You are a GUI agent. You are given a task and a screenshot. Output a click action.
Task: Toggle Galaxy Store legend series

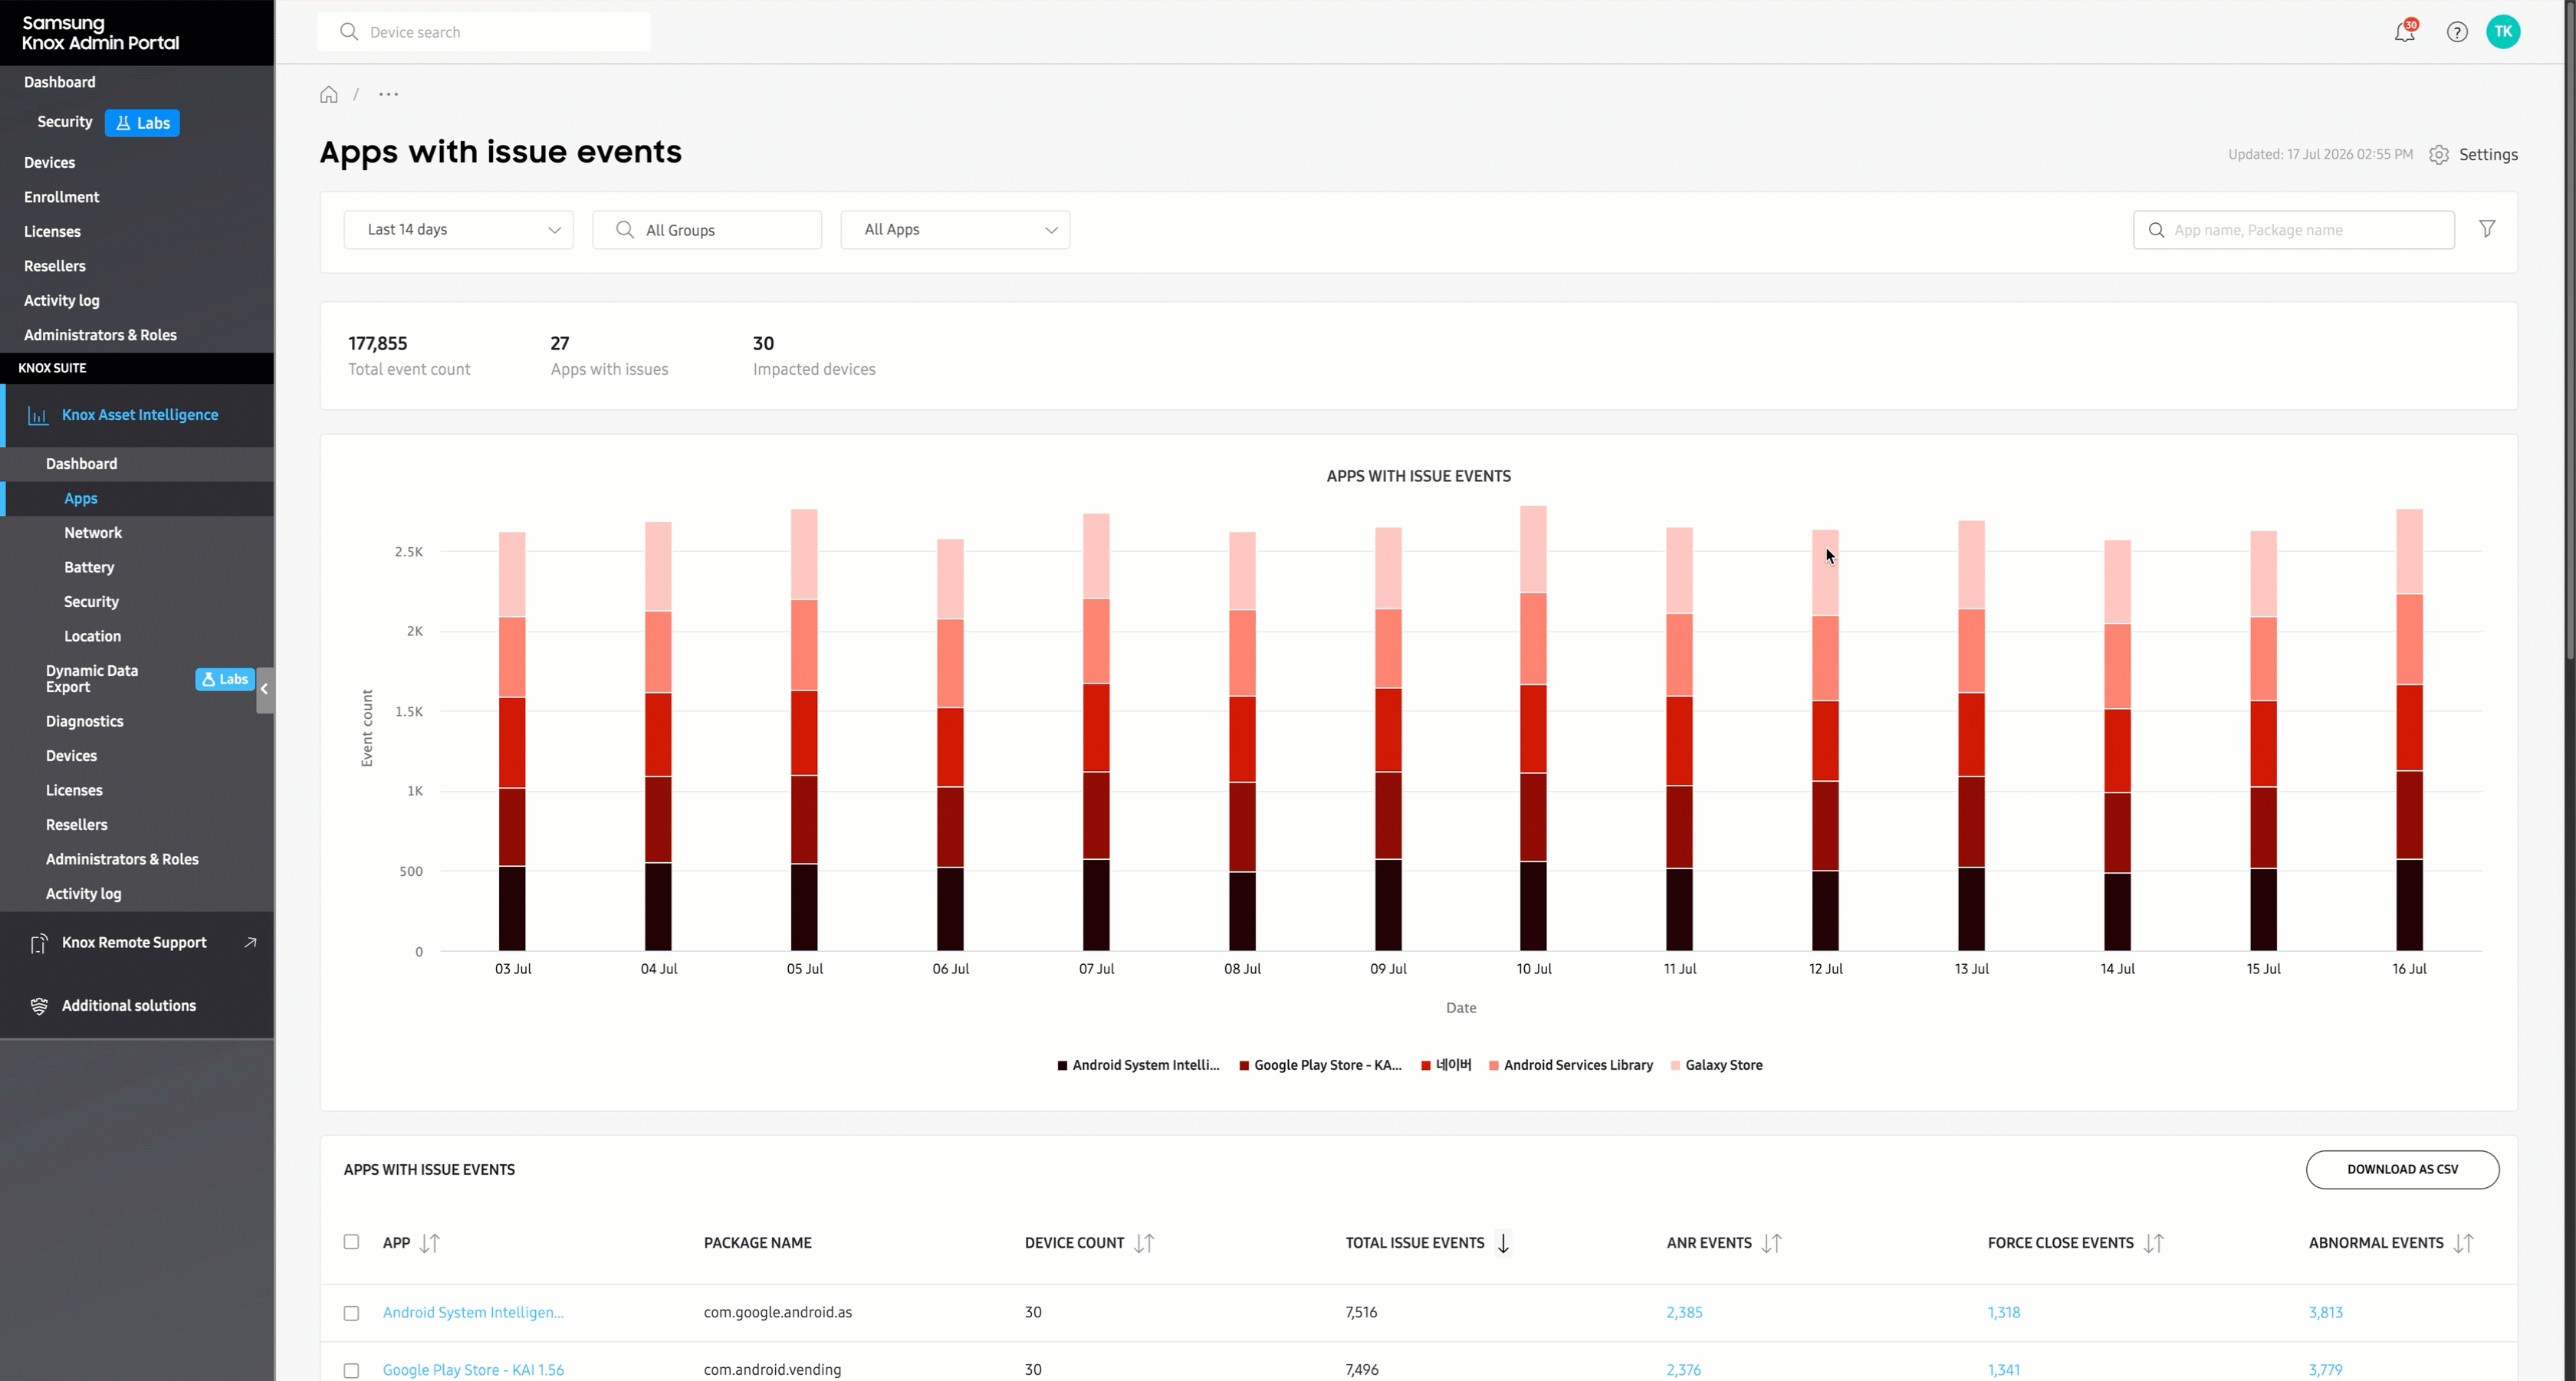click(x=1717, y=1065)
